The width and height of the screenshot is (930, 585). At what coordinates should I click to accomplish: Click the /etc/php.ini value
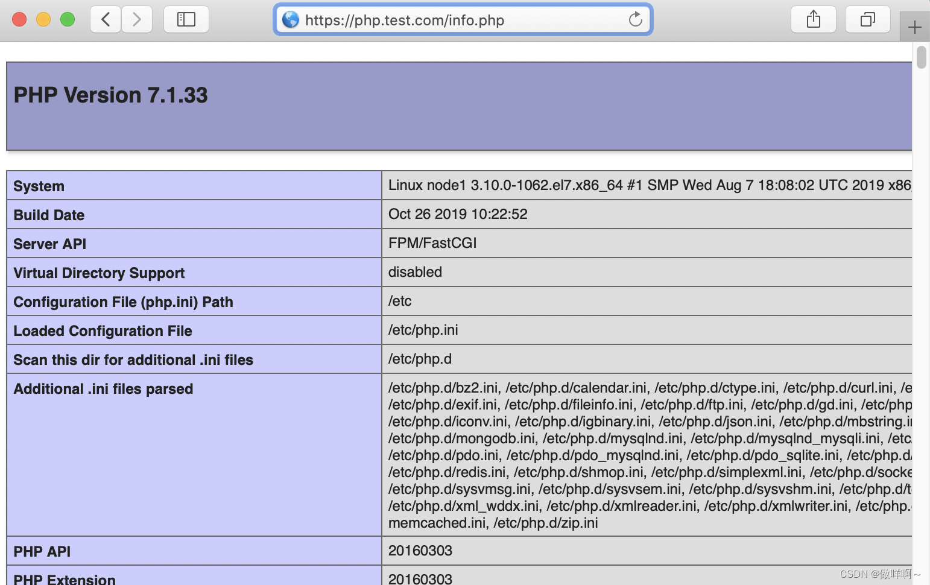point(423,330)
